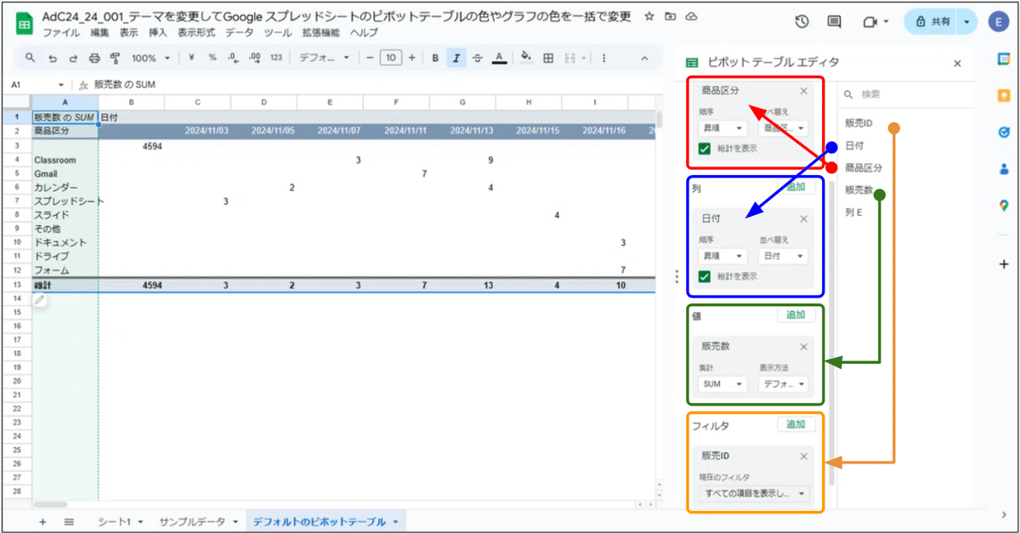Toggle strikethrough formatting
The width and height of the screenshot is (1020, 533).
(x=478, y=58)
